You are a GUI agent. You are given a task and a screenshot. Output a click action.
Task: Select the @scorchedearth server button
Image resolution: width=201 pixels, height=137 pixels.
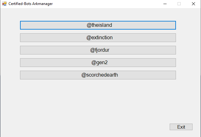click(x=98, y=75)
